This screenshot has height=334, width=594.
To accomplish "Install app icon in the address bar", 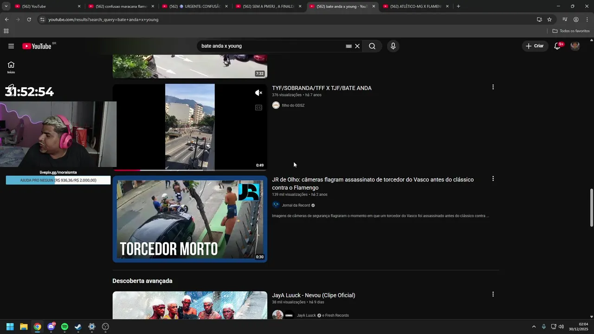I will (x=539, y=19).
